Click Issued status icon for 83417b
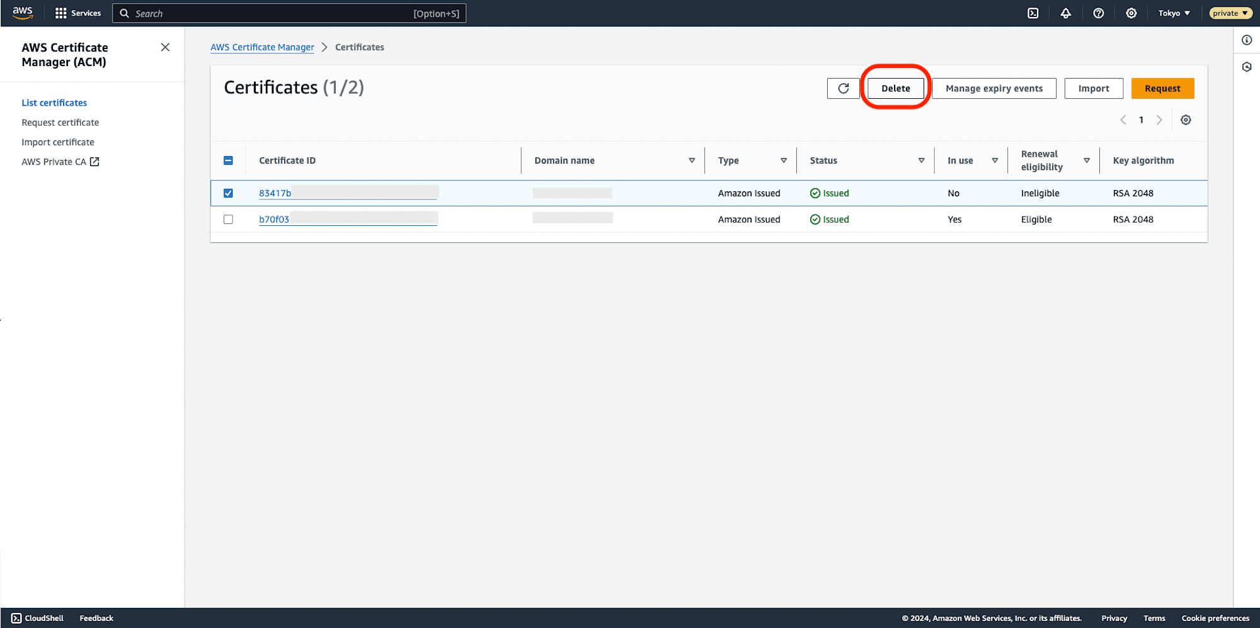Image resolution: width=1260 pixels, height=628 pixels. [815, 193]
